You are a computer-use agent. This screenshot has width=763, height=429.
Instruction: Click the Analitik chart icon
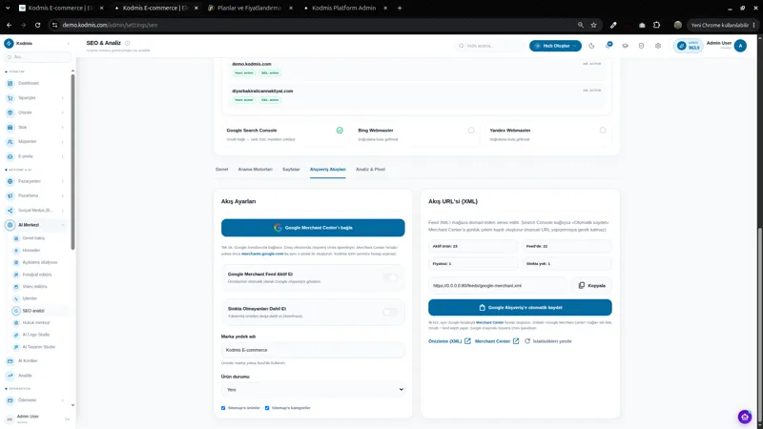[10, 376]
